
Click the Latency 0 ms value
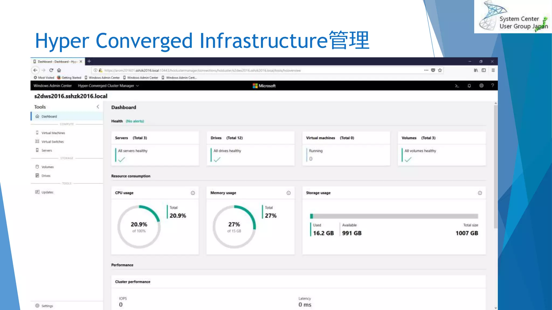[x=305, y=305]
